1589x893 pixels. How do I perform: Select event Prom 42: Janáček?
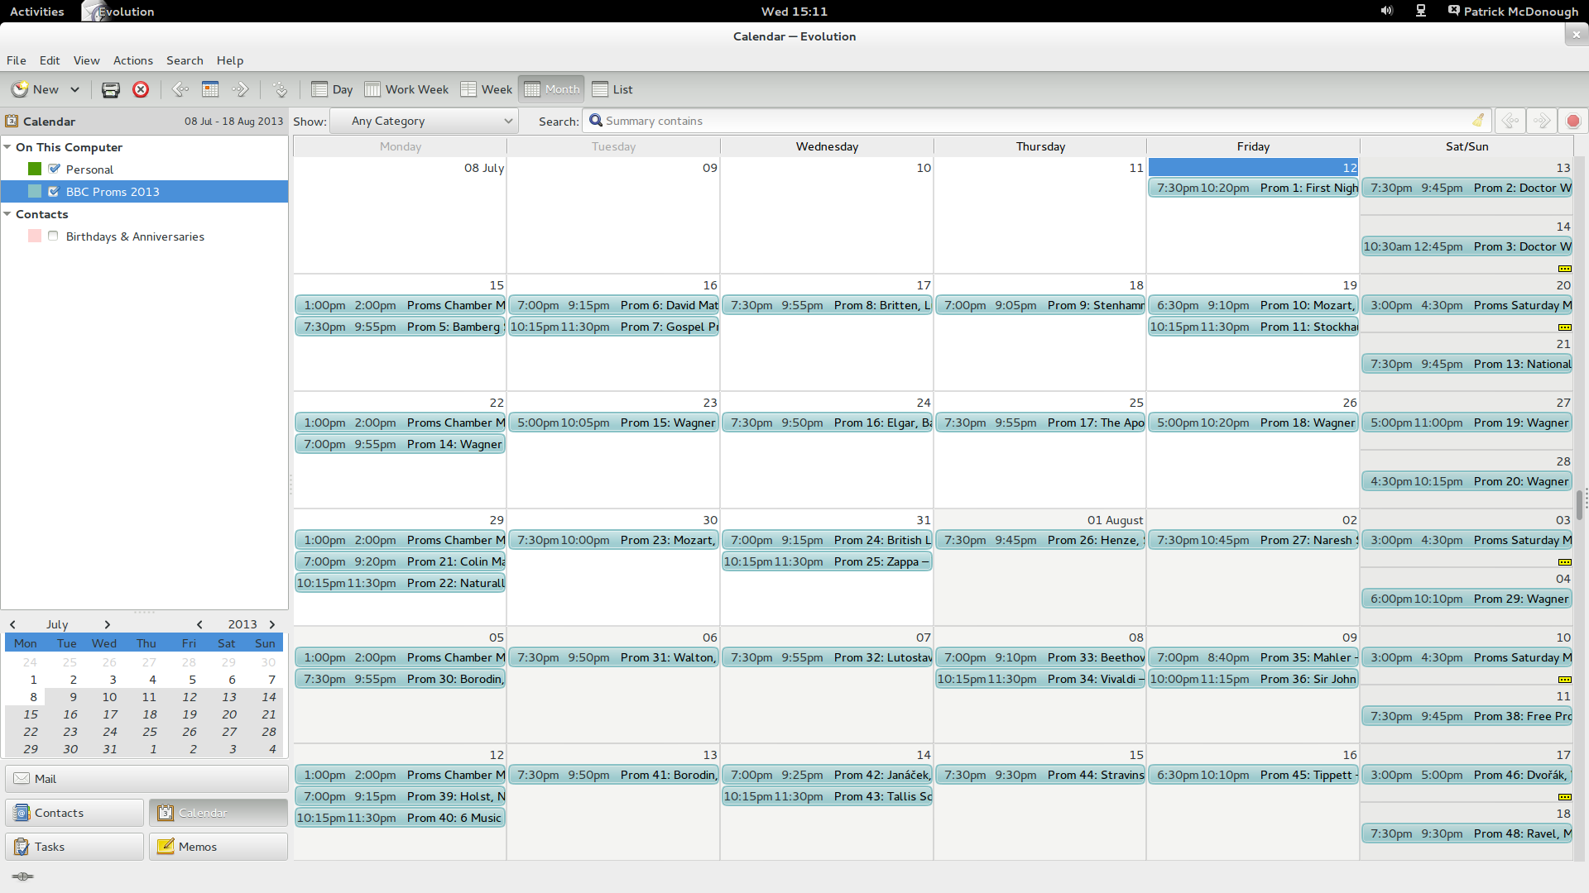tap(827, 775)
